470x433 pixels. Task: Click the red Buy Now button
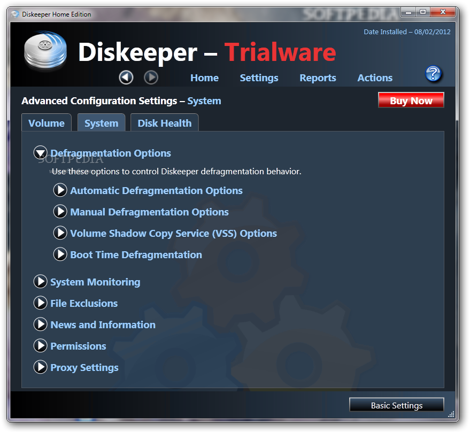[x=411, y=100]
